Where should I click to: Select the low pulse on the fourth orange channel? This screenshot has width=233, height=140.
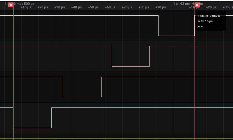32,128
